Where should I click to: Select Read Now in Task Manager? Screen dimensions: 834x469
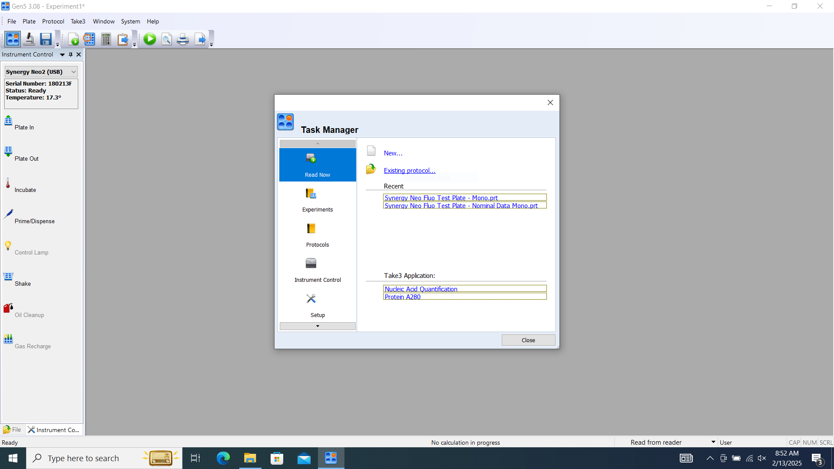tap(318, 165)
